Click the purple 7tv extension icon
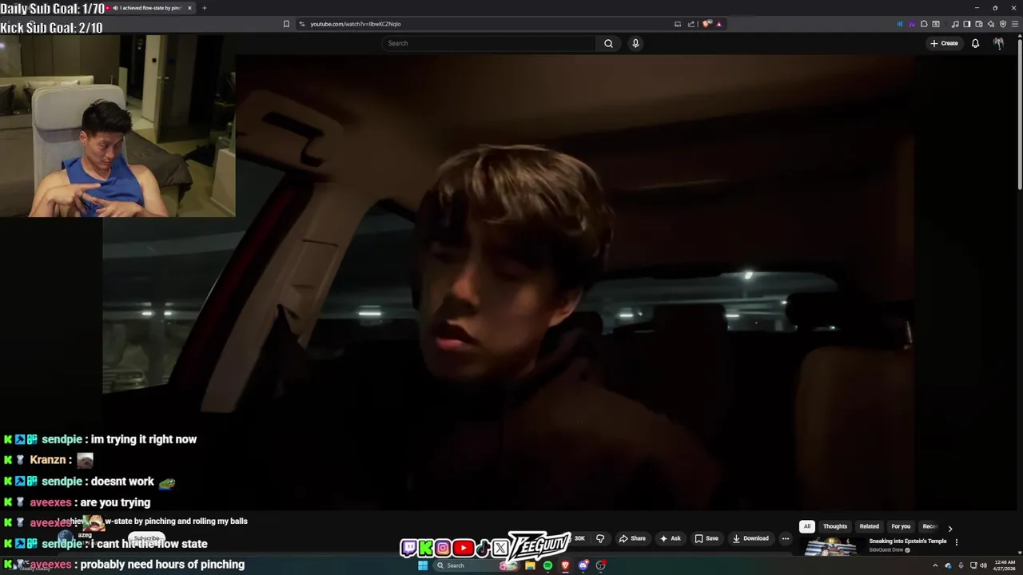The image size is (1023, 575). click(x=912, y=24)
